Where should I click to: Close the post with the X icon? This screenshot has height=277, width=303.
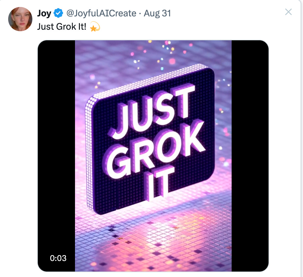coord(288,12)
